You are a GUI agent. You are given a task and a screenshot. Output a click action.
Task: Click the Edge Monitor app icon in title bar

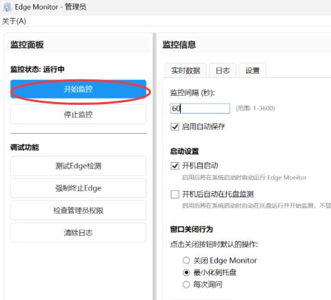coord(7,7)
